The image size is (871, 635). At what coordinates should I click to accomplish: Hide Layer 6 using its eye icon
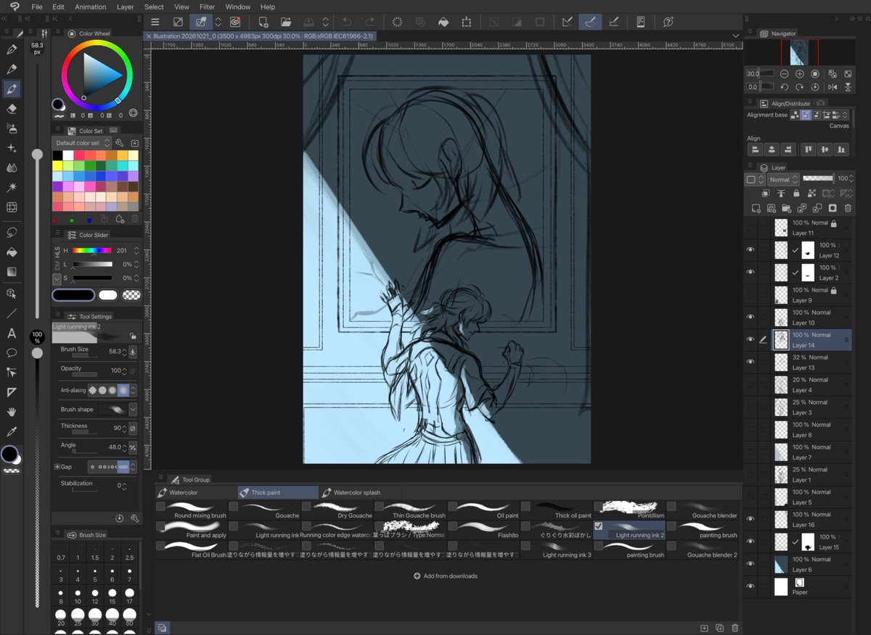coord(751,564)
